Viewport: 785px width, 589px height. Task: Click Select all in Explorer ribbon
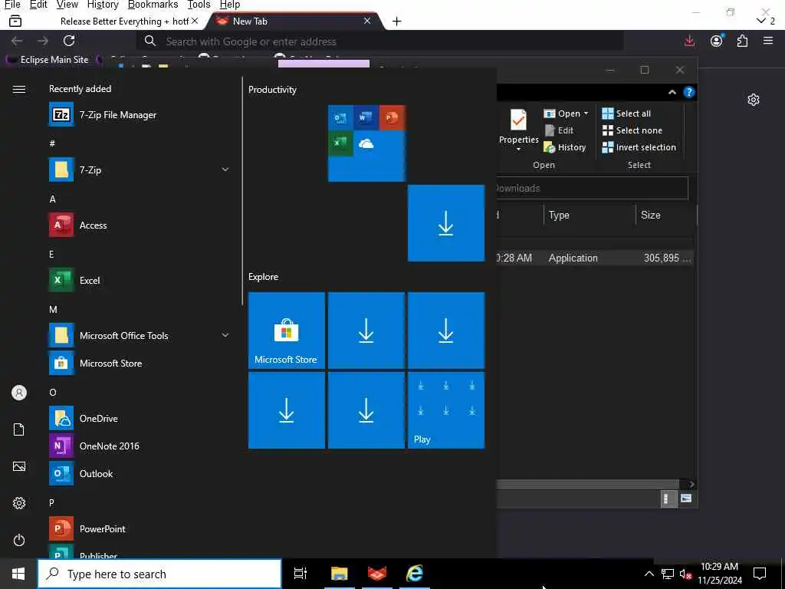tap(626, 114)
